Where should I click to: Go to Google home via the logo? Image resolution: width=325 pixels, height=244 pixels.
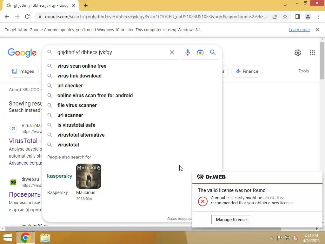[x=22, y=53]
